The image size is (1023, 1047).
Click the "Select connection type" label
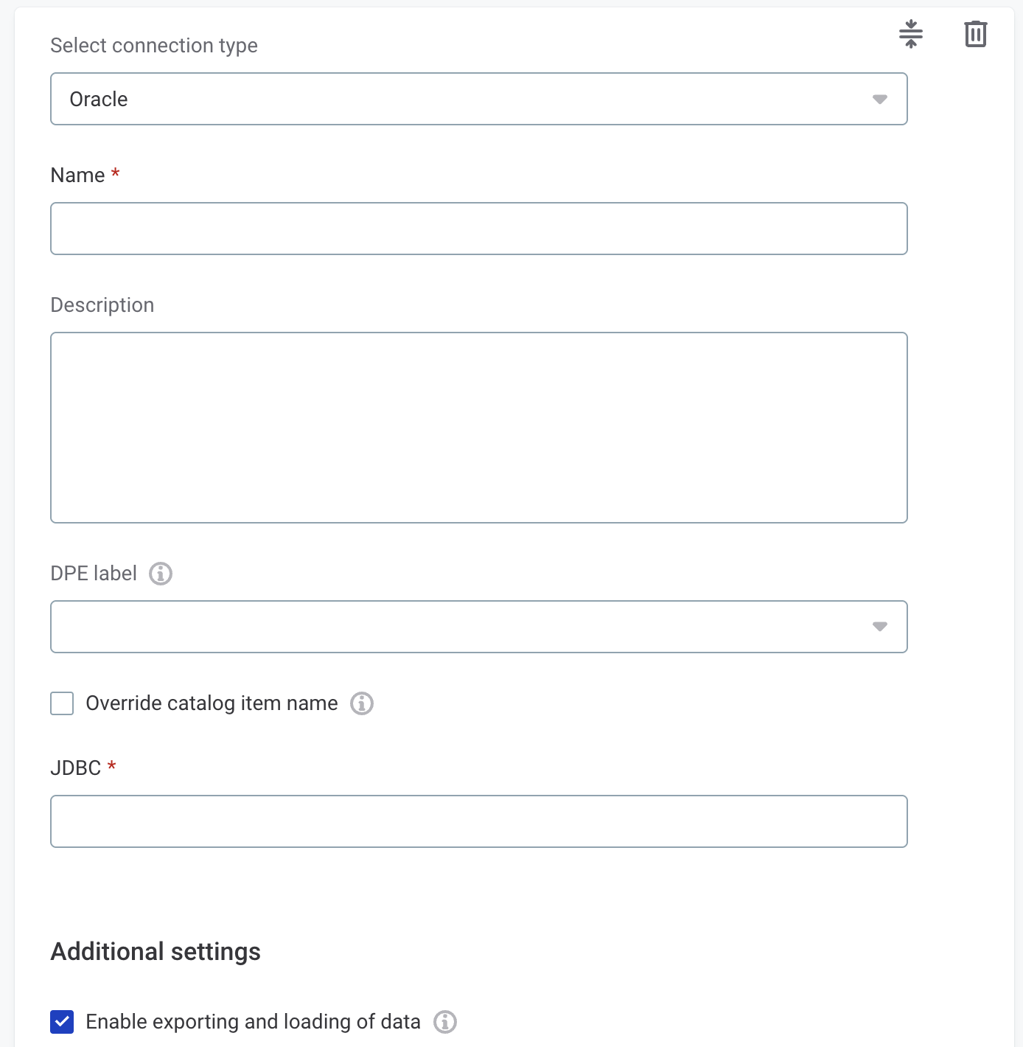(154, 46)
